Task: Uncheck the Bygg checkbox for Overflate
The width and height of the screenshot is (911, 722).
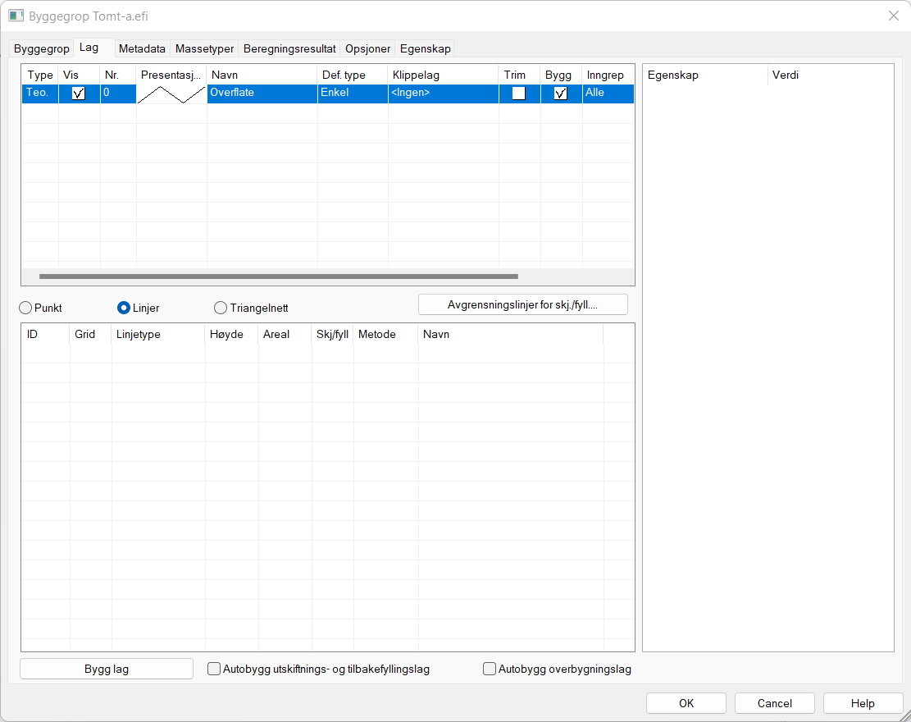Action: (x=561, y=94)
